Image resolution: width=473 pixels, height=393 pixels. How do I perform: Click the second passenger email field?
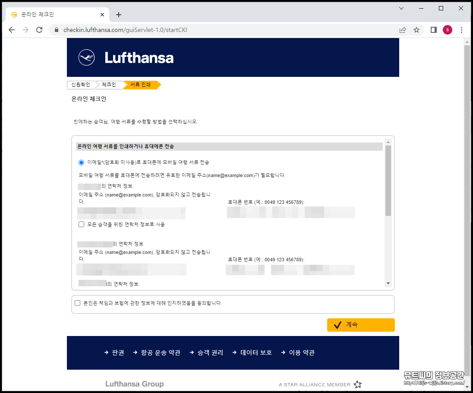pyautogui.click(x=131, y=269)
